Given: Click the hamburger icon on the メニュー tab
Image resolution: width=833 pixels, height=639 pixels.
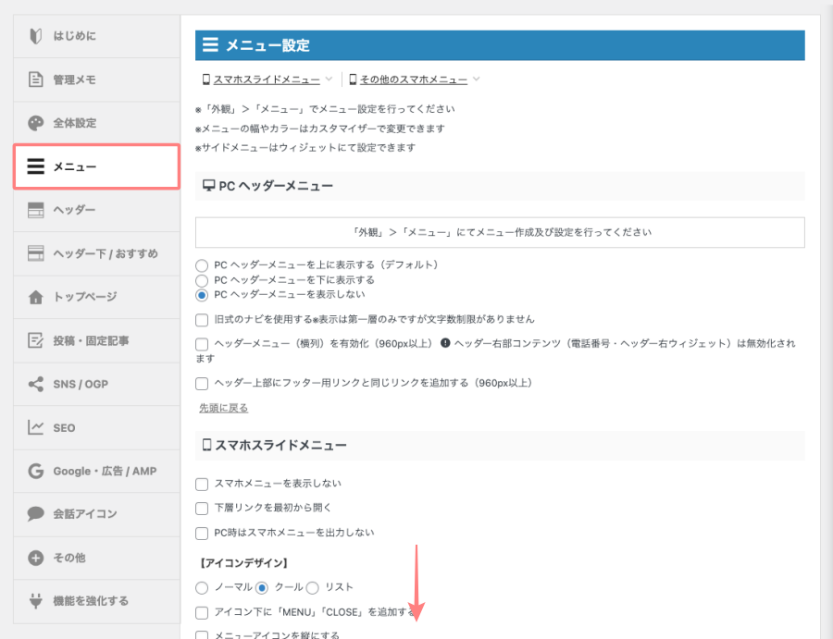Looking at the screenshot, I should [35, 166].
